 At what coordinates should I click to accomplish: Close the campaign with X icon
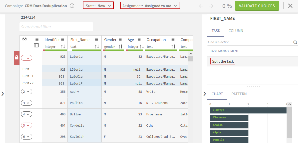(x=290, y=6)
